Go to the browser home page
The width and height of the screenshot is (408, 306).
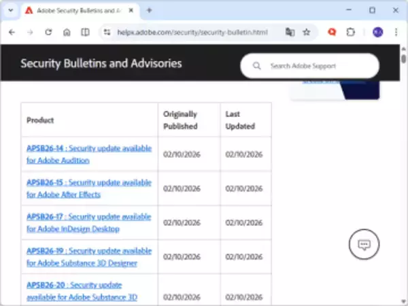[x=67, y=32]
